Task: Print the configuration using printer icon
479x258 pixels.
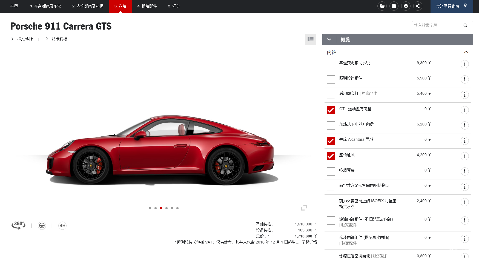Action: pos(406,6)
